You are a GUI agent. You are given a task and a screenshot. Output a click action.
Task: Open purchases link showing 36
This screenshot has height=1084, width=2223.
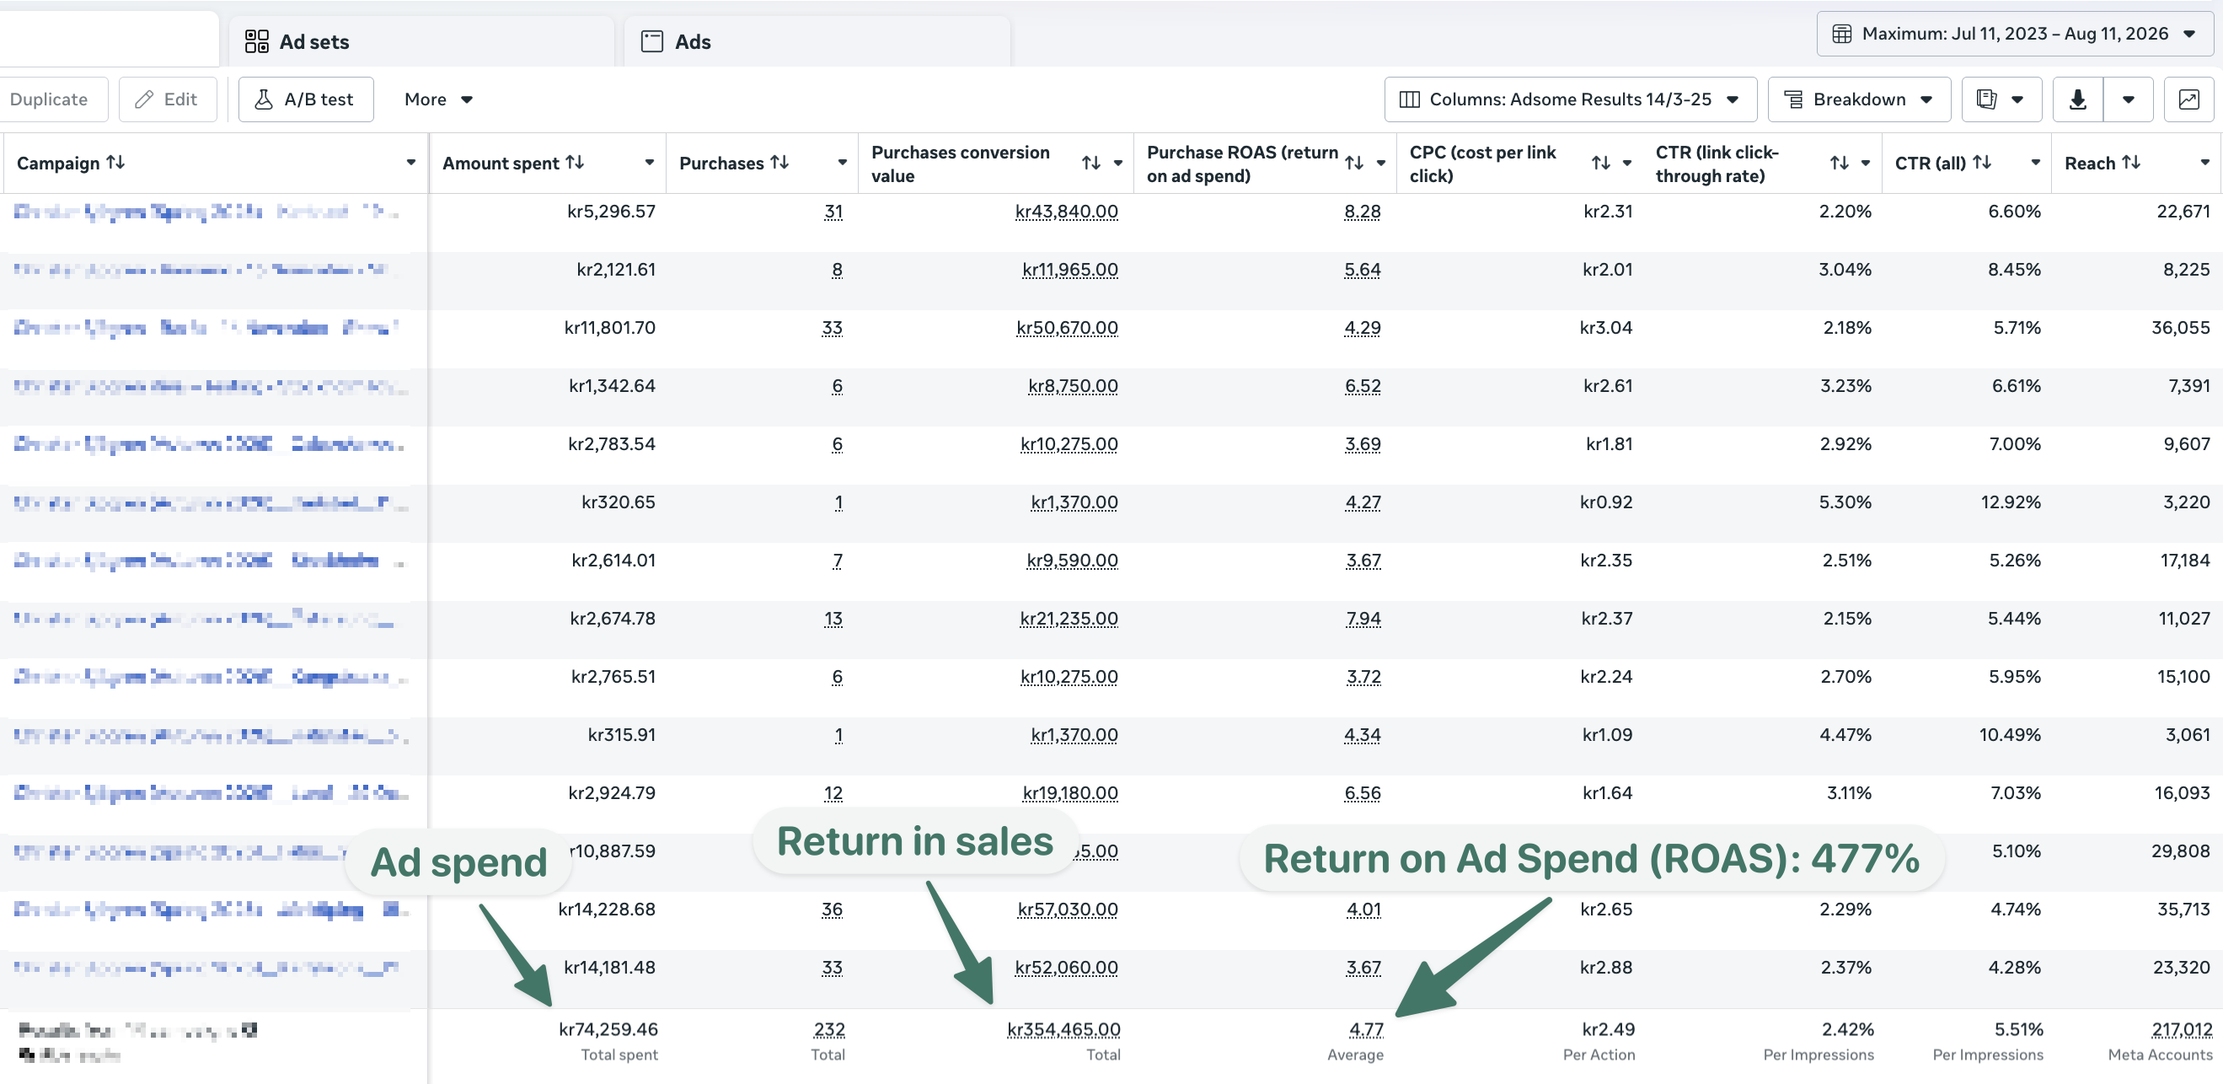(x=832, y=910)
